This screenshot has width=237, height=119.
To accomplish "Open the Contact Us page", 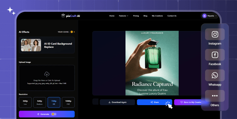I will (172, 16).
